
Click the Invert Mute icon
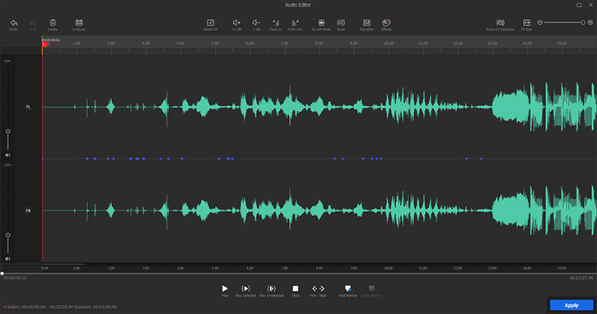tap(321, 23)
